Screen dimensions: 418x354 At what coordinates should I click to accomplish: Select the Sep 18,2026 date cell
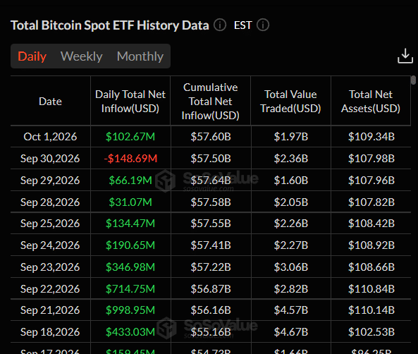[x=50, y=332]
